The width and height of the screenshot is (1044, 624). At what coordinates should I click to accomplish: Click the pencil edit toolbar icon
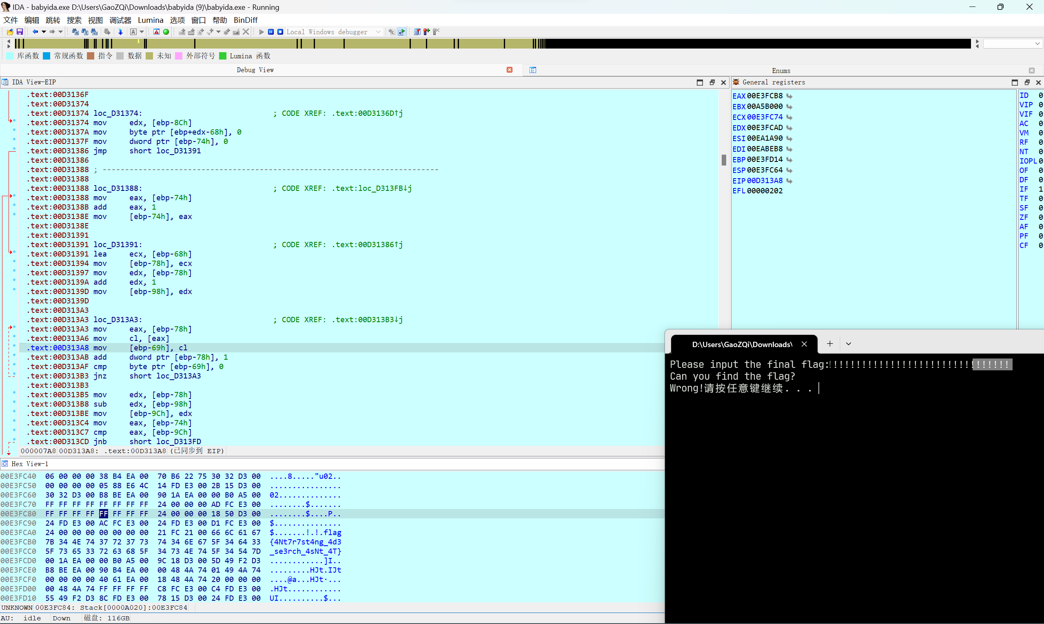click(x=236, y=32)
